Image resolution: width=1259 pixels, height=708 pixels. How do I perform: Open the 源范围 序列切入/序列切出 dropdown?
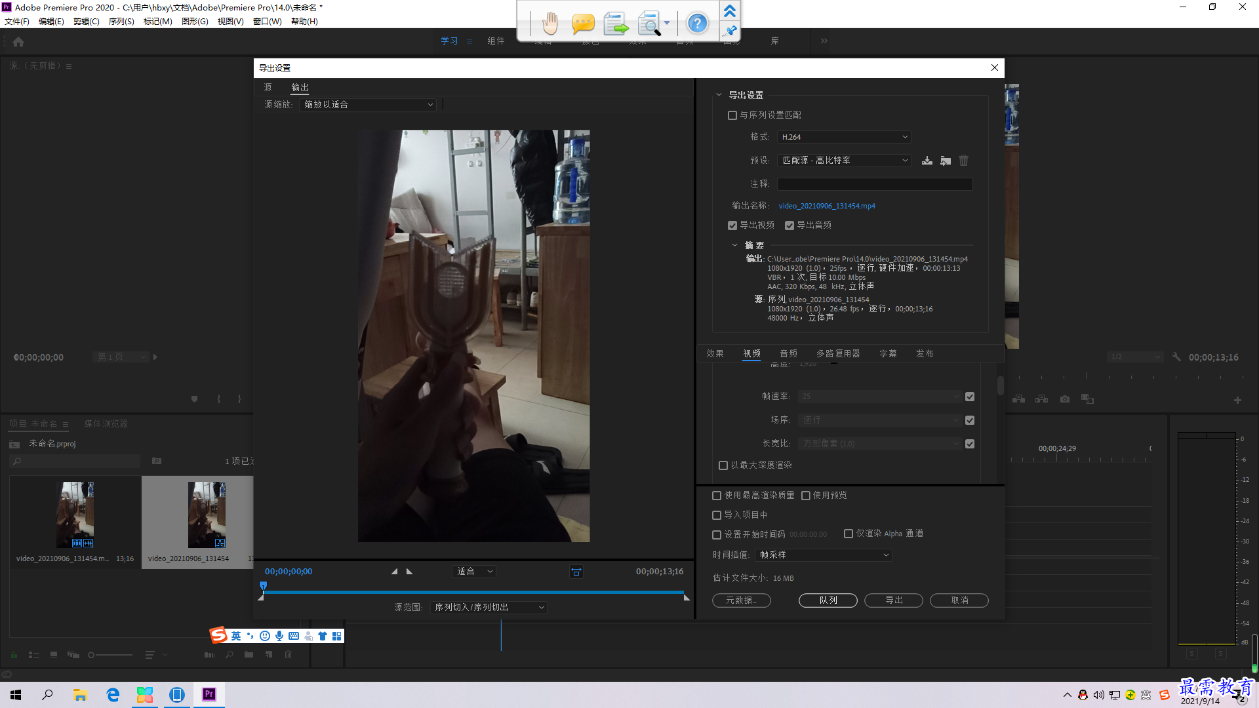click(489, 608)
